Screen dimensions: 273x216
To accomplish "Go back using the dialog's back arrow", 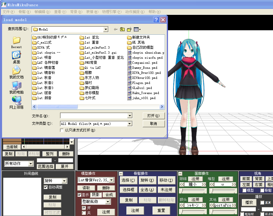I will [116, 29].
